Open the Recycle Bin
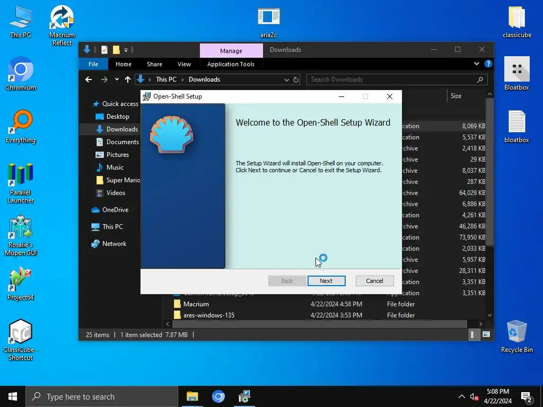Image resolution: width=543 pixels, height=407 pixels. point(516,337)
